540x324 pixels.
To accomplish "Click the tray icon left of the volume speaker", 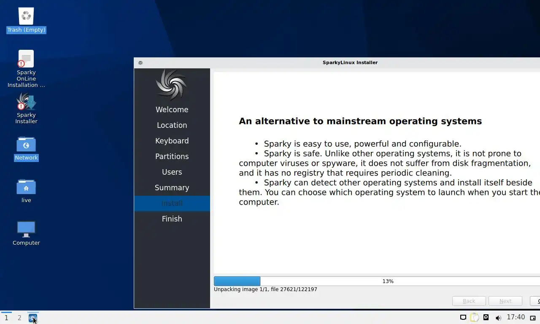I will (486, 318).
